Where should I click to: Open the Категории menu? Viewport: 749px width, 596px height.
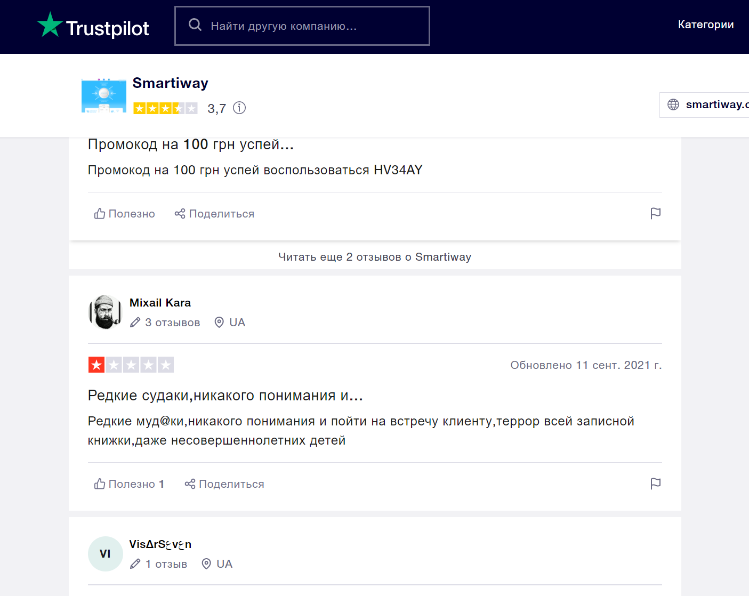(x=705, y=25)
